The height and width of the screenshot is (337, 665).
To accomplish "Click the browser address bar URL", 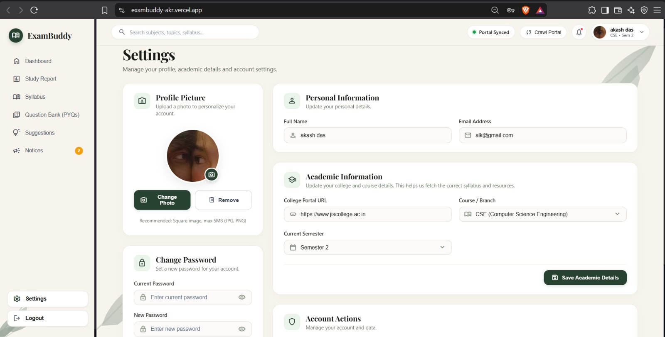I will (167, 10).
